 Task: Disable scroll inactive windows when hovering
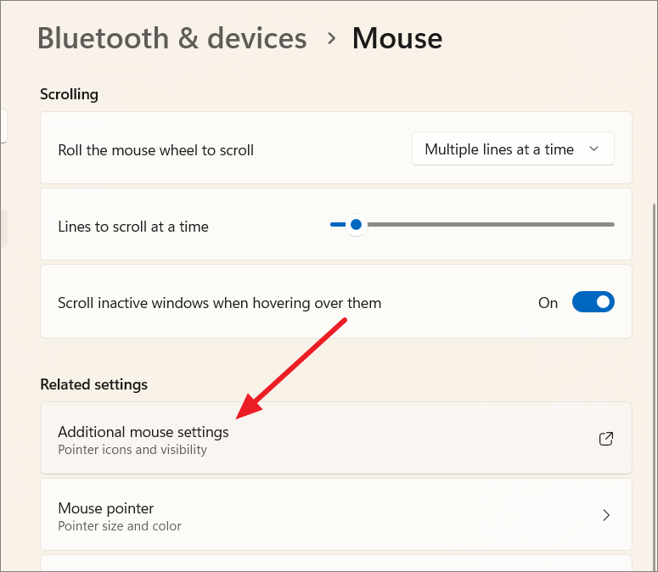593,302
